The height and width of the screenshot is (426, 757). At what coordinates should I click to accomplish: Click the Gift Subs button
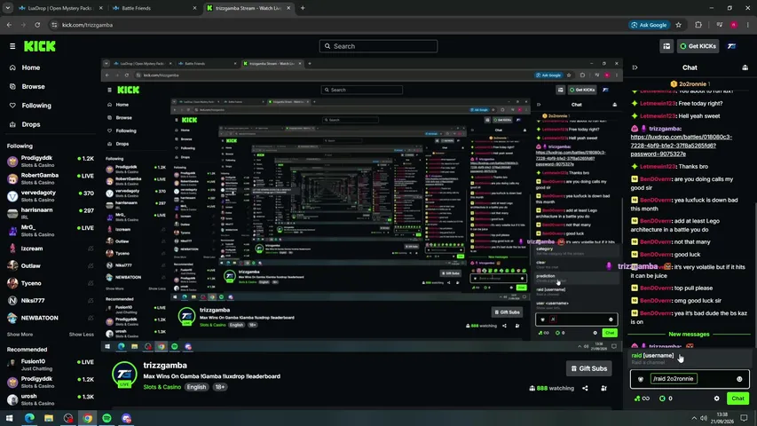pos(589,368)
